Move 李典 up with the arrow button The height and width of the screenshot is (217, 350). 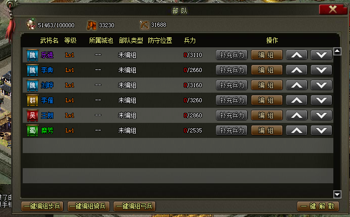[x=297, y=70]
